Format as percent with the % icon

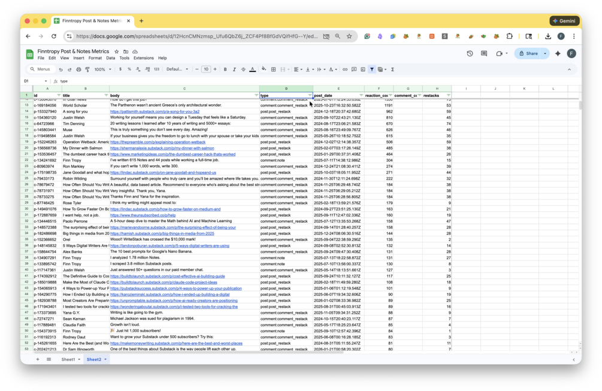(129, 69)
